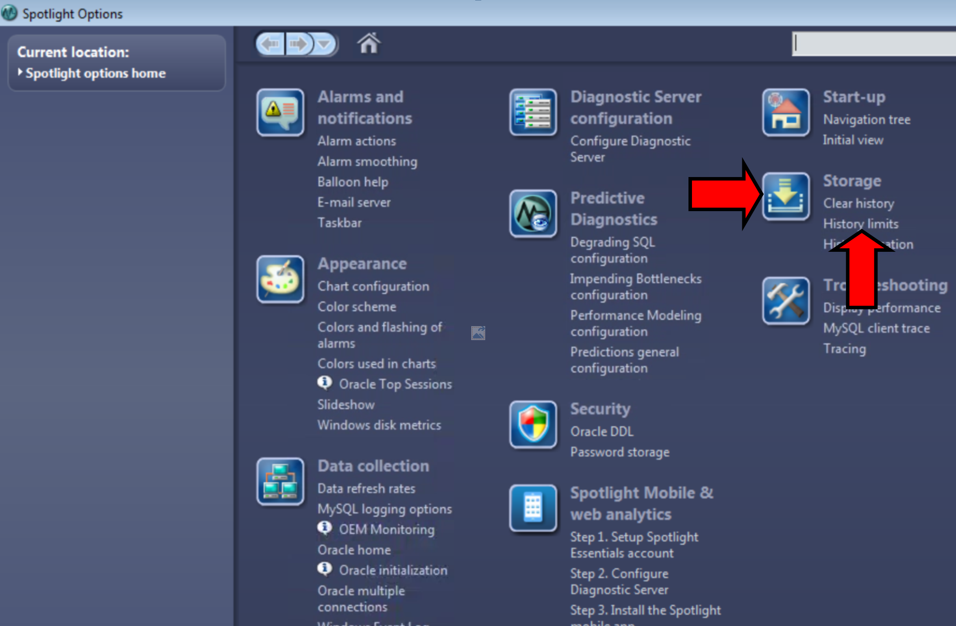Expand Spotlight options home location arrow
The image size is (956, 626).
click(20, 73)
